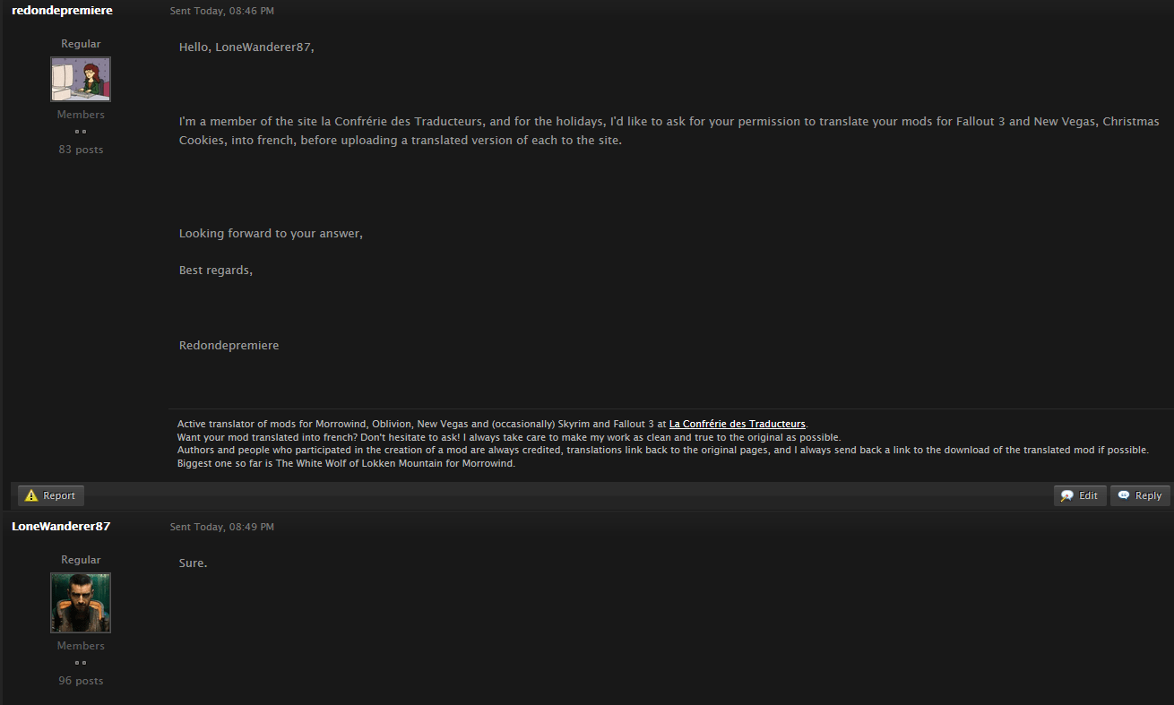Open redondepremiere's profile from the username
Viewport: 1174px width, 705px height.
coord(62,11)
